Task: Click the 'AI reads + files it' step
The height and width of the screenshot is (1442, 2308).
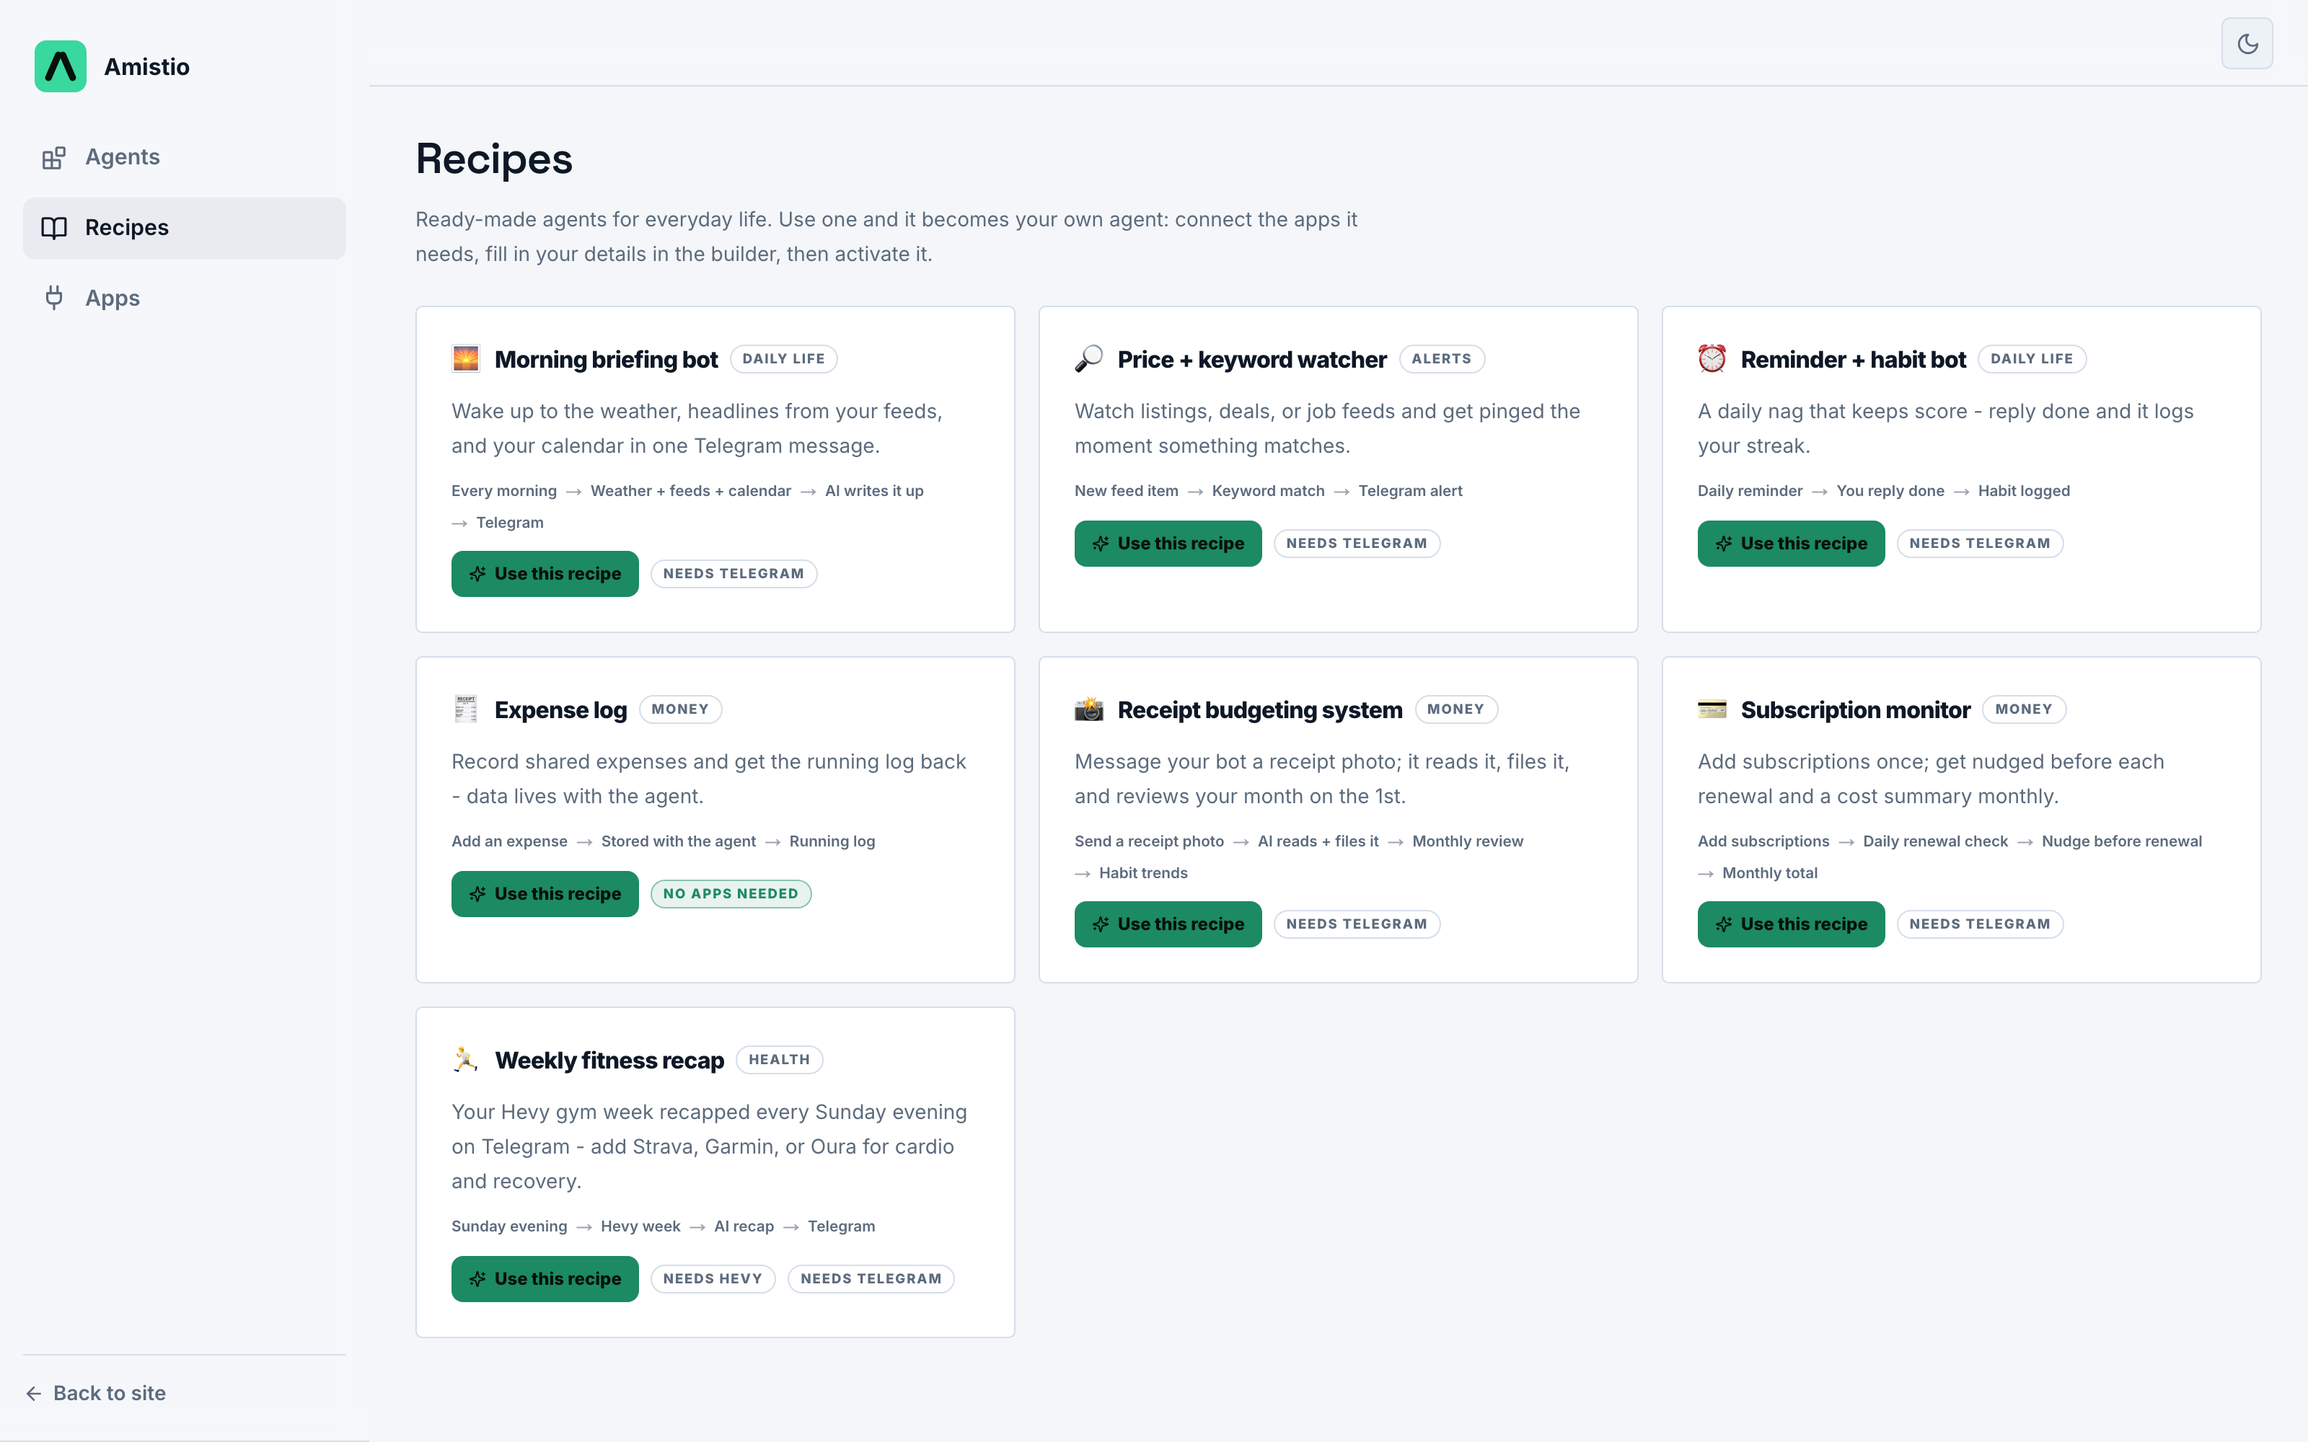Action: click(1318, 841)
